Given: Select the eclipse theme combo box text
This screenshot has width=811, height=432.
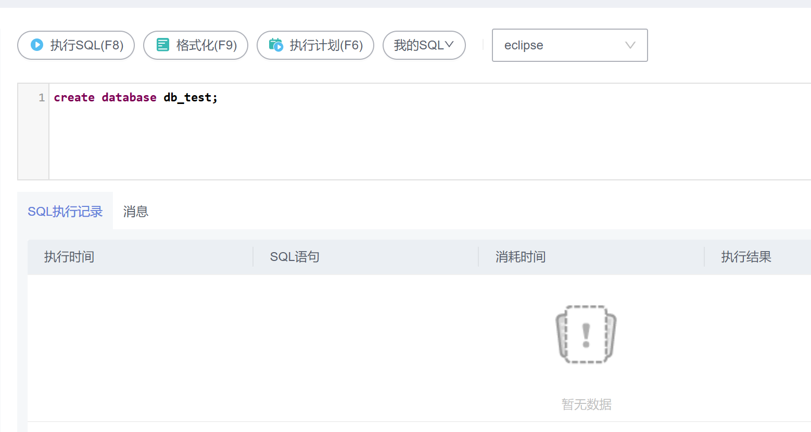Looking at the screenshot, I should (x=524, y=45).
